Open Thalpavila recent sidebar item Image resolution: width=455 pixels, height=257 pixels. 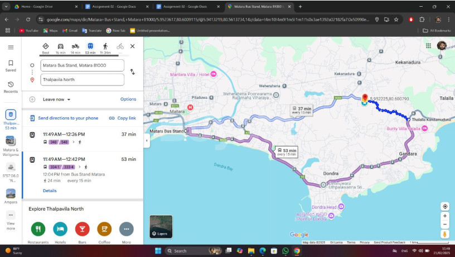click(x=11, y=120)
